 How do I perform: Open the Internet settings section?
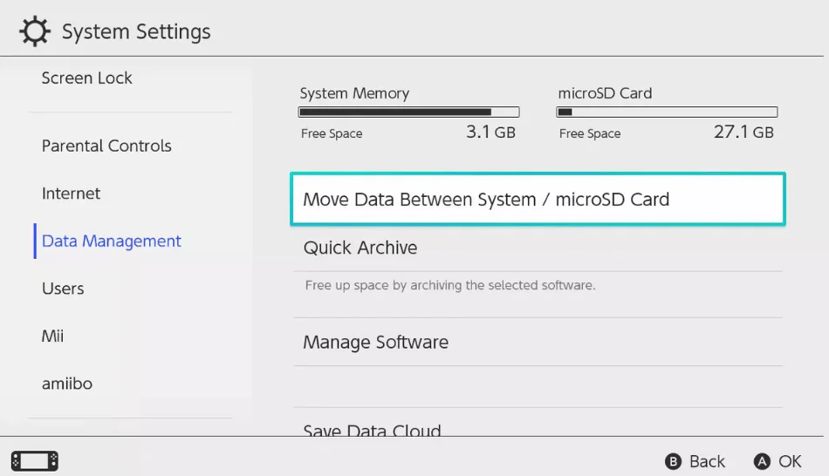tap(72, 194)
